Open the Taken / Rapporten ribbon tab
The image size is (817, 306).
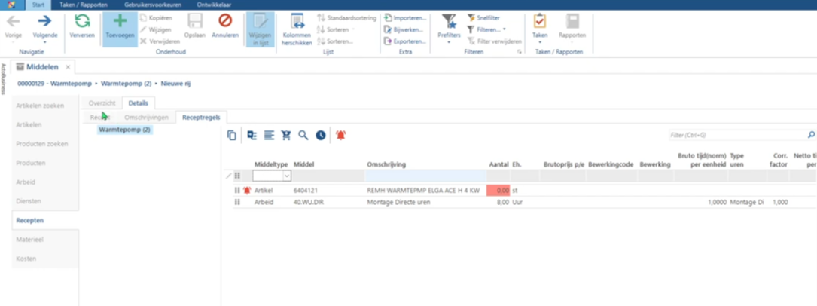[x=82, y=5]
